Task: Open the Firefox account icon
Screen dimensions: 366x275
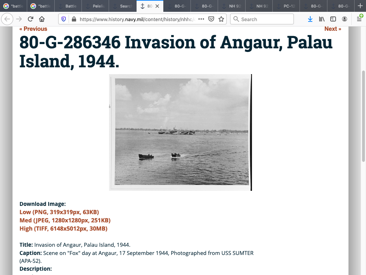Action: (345, 19)
